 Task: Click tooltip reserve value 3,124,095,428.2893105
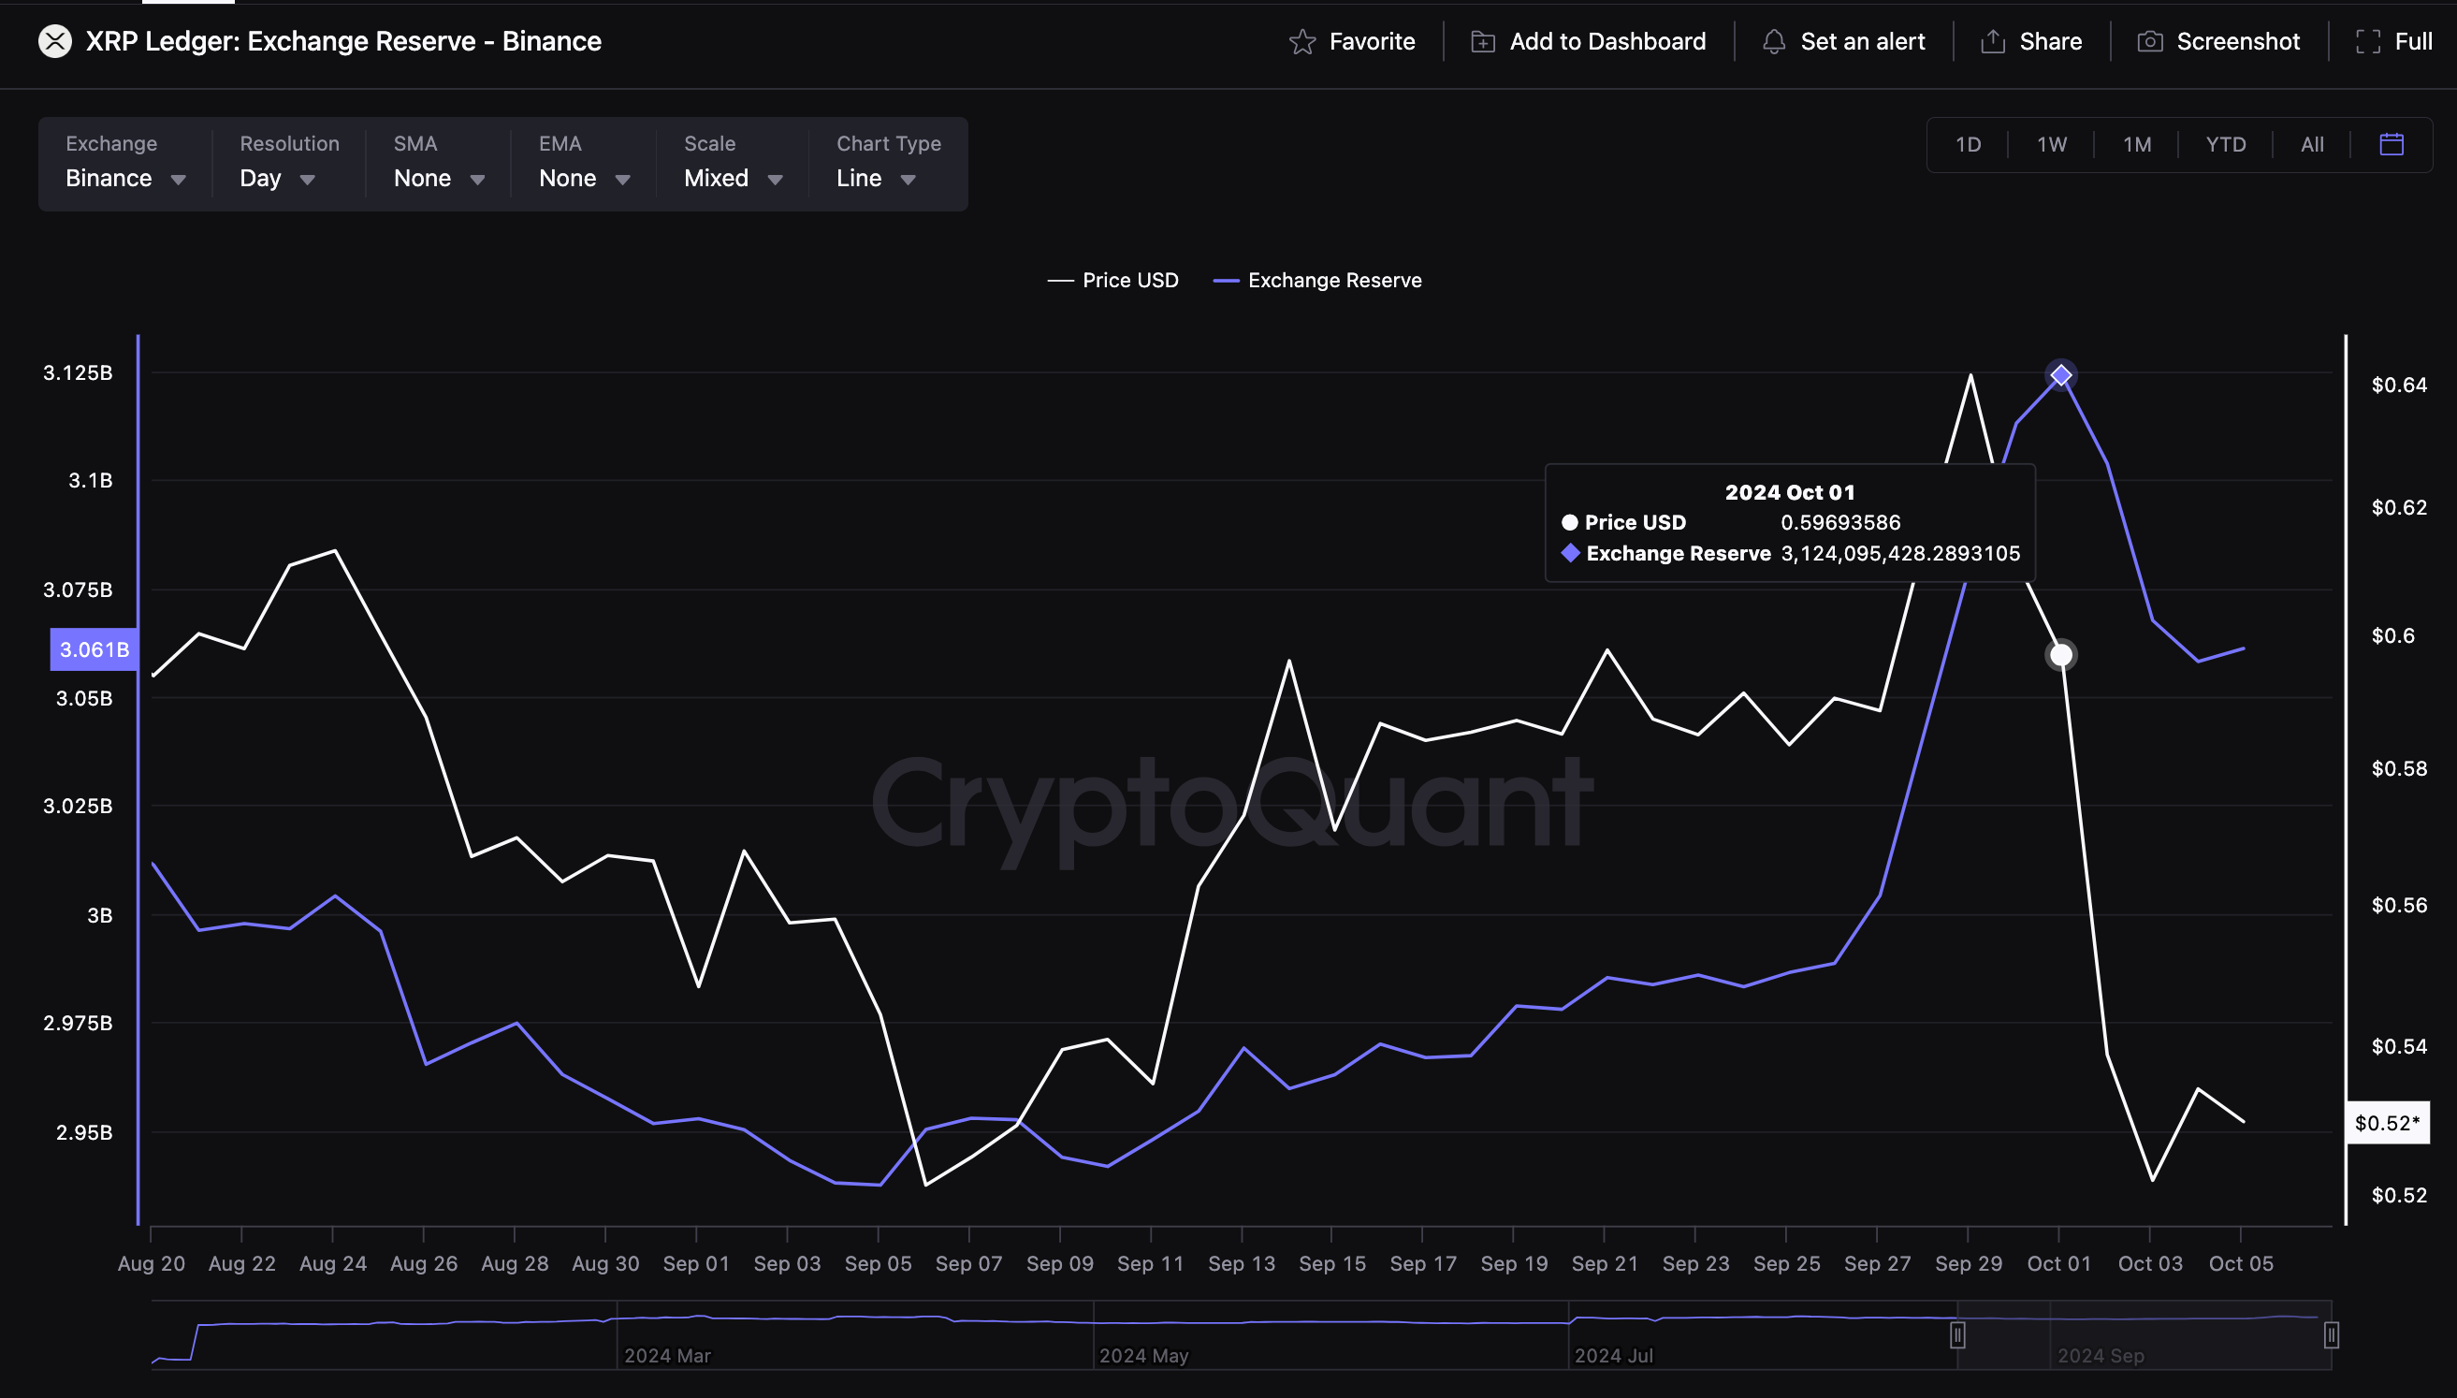coord(1900,553)
